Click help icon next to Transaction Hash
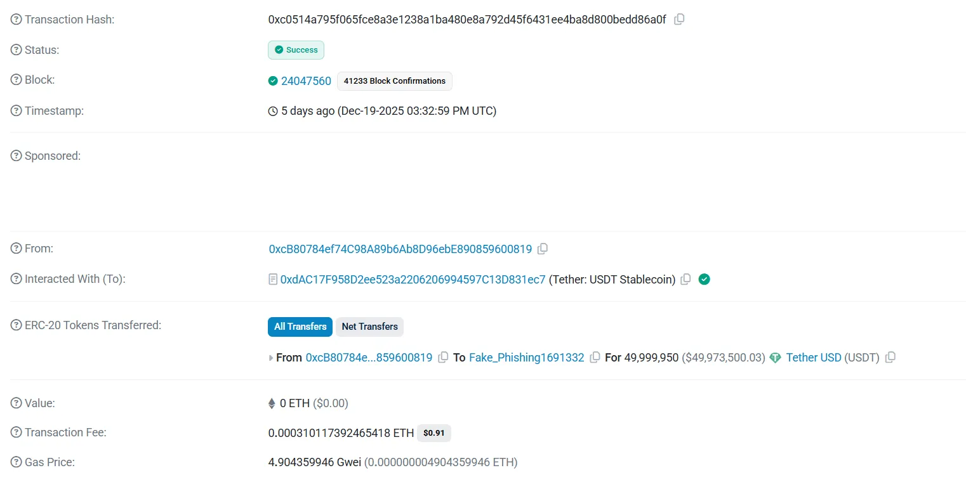 17,20
